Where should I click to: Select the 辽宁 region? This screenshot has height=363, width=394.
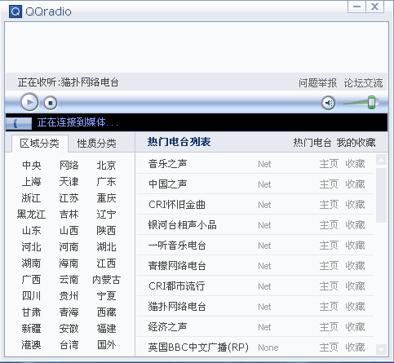pyautogui.click(x=106, y=215)
